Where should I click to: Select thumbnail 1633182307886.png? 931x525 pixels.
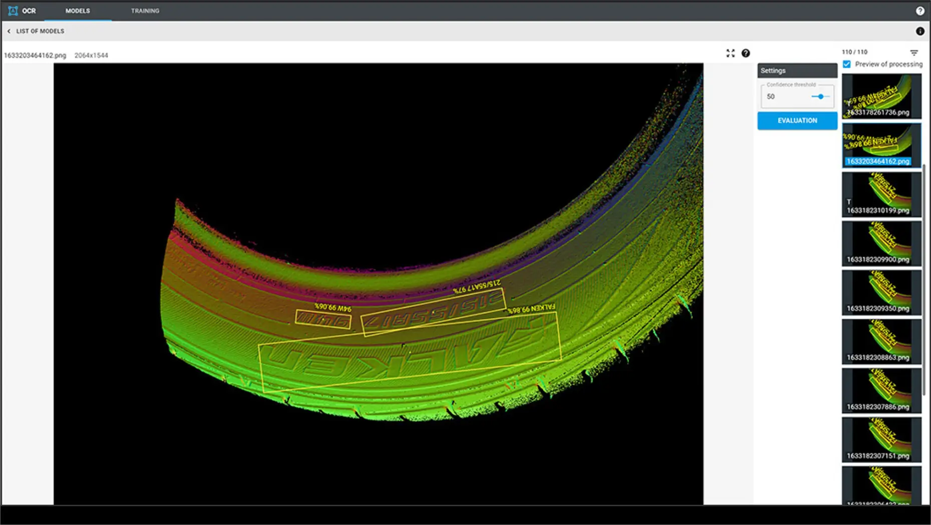[881, 391]
